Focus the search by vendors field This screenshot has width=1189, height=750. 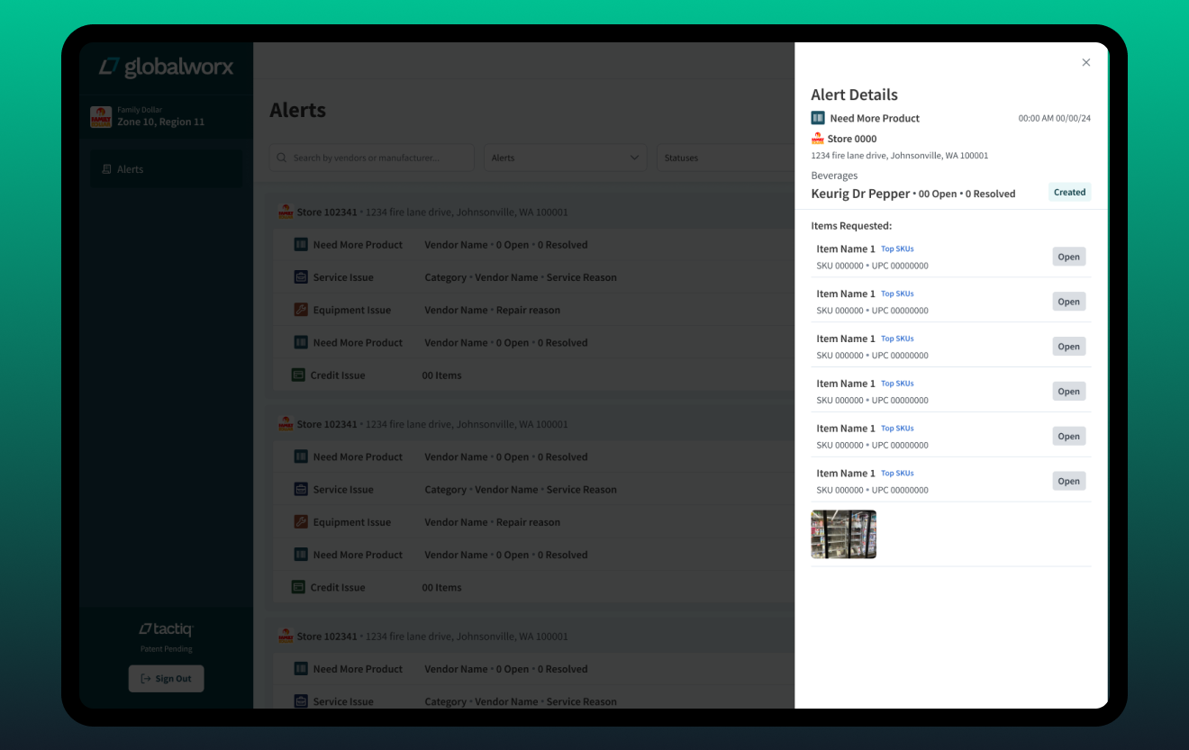pos(372,158)
